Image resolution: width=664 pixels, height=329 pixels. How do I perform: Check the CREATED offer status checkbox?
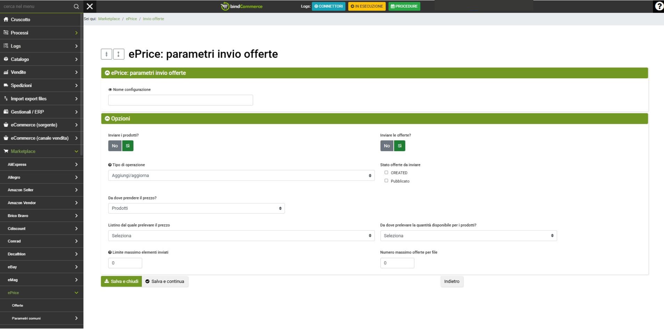point(386,173)
